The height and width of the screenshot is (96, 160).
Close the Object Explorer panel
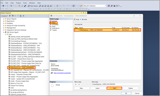click(x=86, y=13)
